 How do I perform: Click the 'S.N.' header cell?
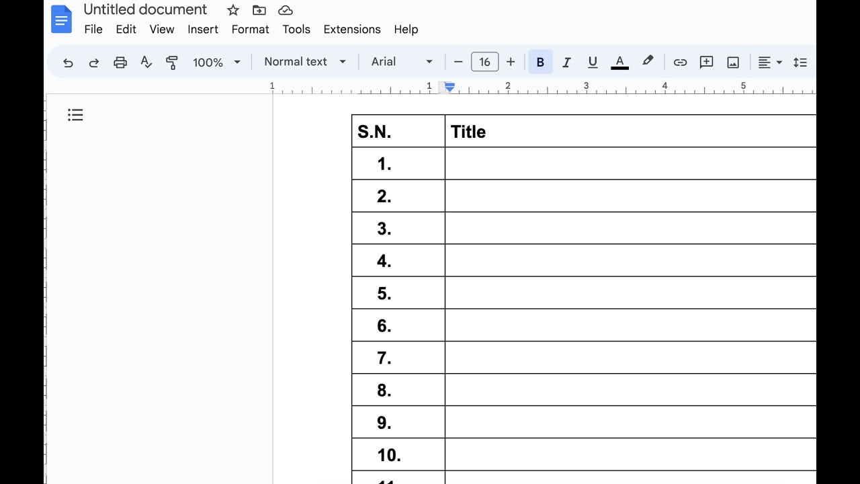click(398, 131)
